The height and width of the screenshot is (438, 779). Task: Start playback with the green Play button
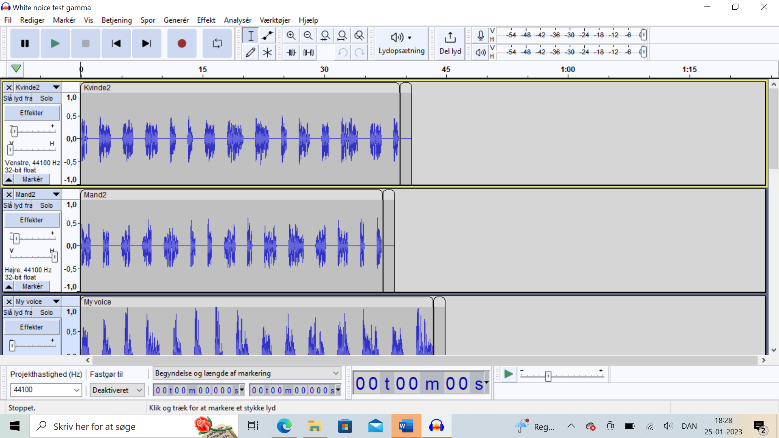55,43
